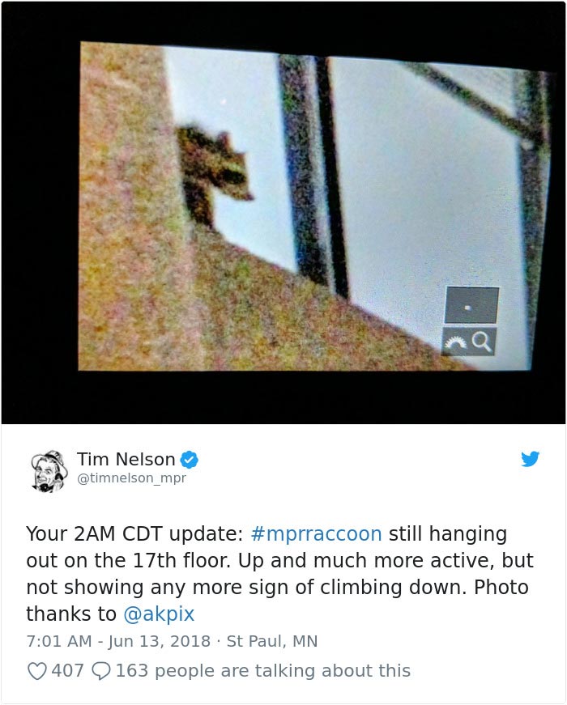Click the 407 likes count
Image resolution: width=567 pixels, height=705 pixels.
[x=67, y=671]
